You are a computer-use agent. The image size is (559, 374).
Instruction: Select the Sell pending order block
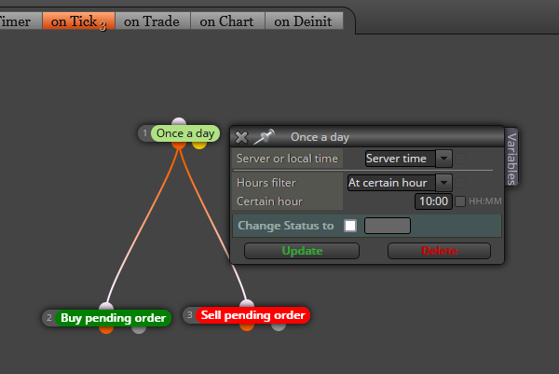(x=252, y=315)
